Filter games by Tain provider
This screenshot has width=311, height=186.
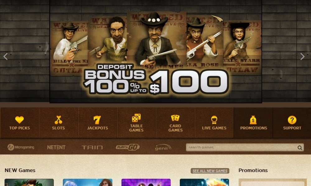click(x=92, y=148)
